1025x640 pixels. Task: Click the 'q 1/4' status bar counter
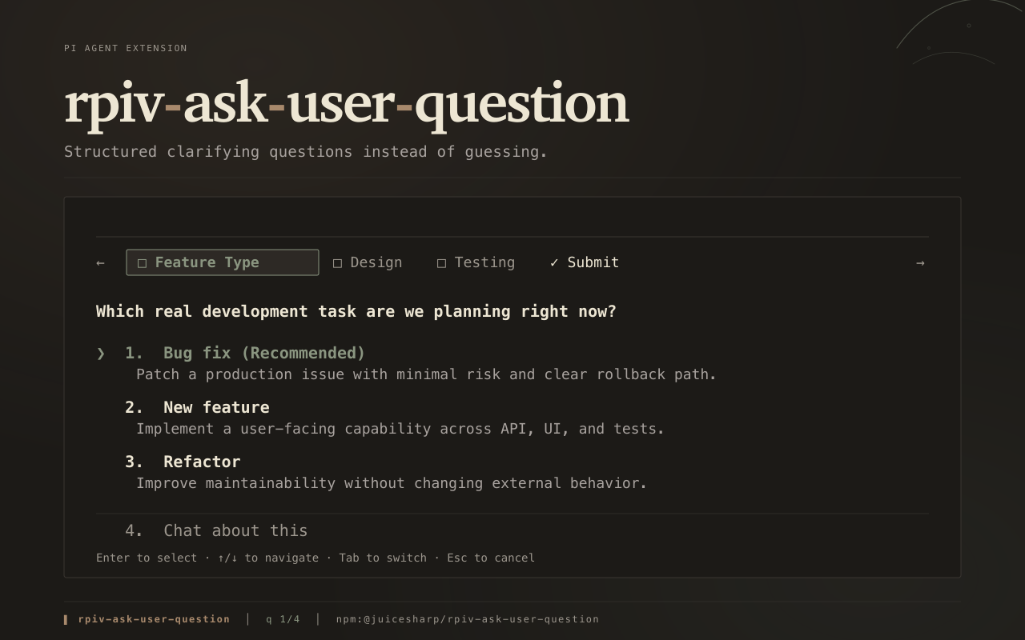[283, 619]
